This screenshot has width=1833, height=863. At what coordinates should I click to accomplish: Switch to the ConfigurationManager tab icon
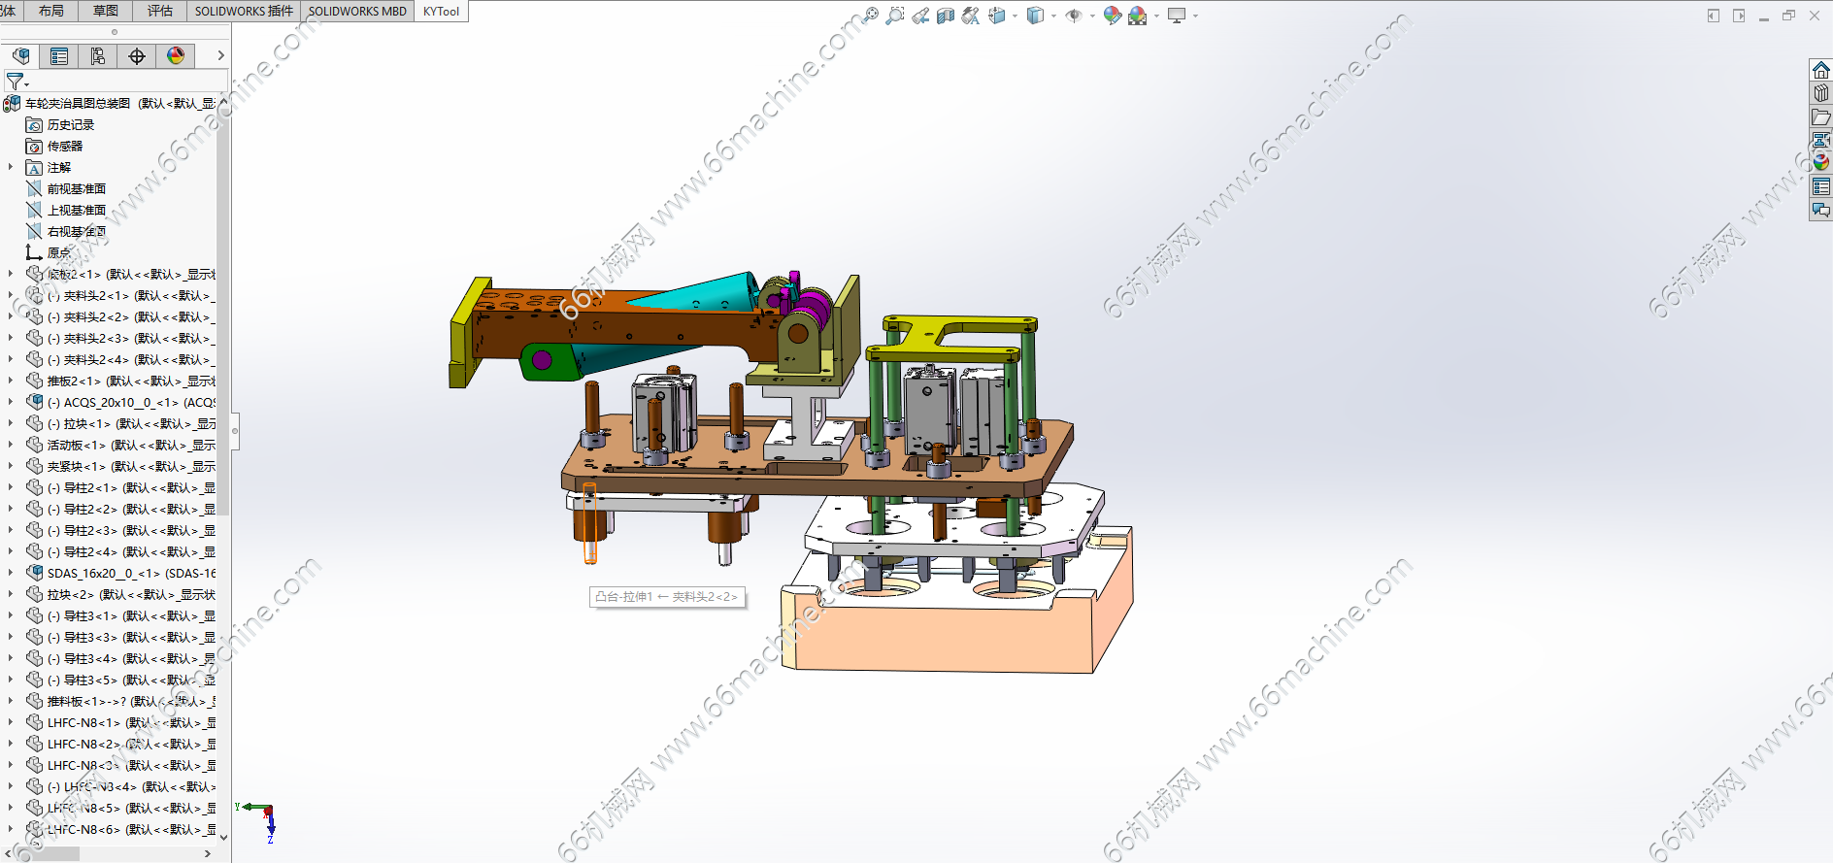(98, 56)
